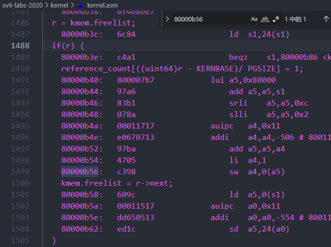
Task: Click "kmem.freelist = r->next;" line
Action: pos(117,183)
